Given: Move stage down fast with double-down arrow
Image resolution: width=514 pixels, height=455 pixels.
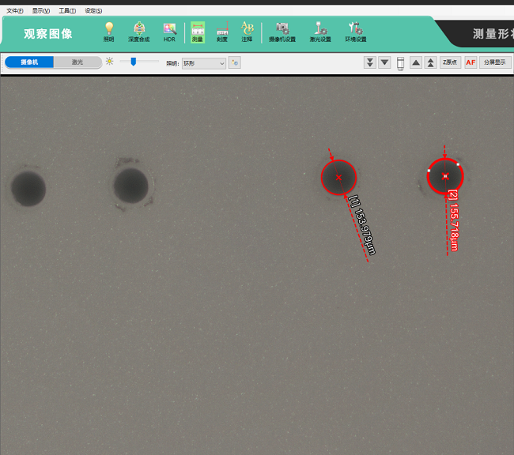Looking at the screenshot, I should [370, 62].
